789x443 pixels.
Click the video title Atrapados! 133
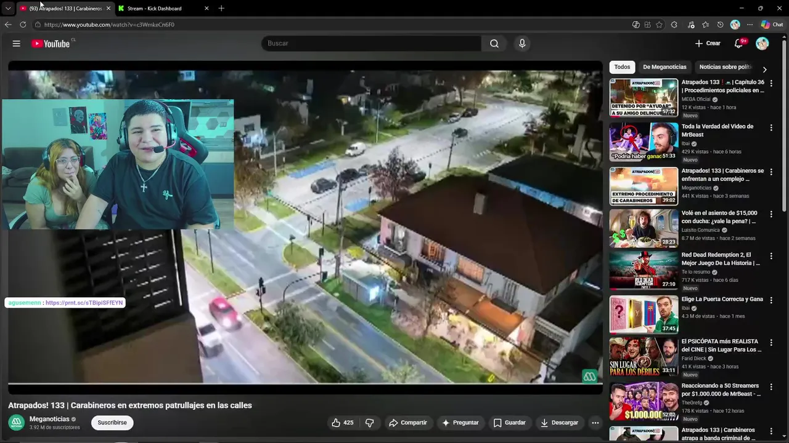click(130, 405)
